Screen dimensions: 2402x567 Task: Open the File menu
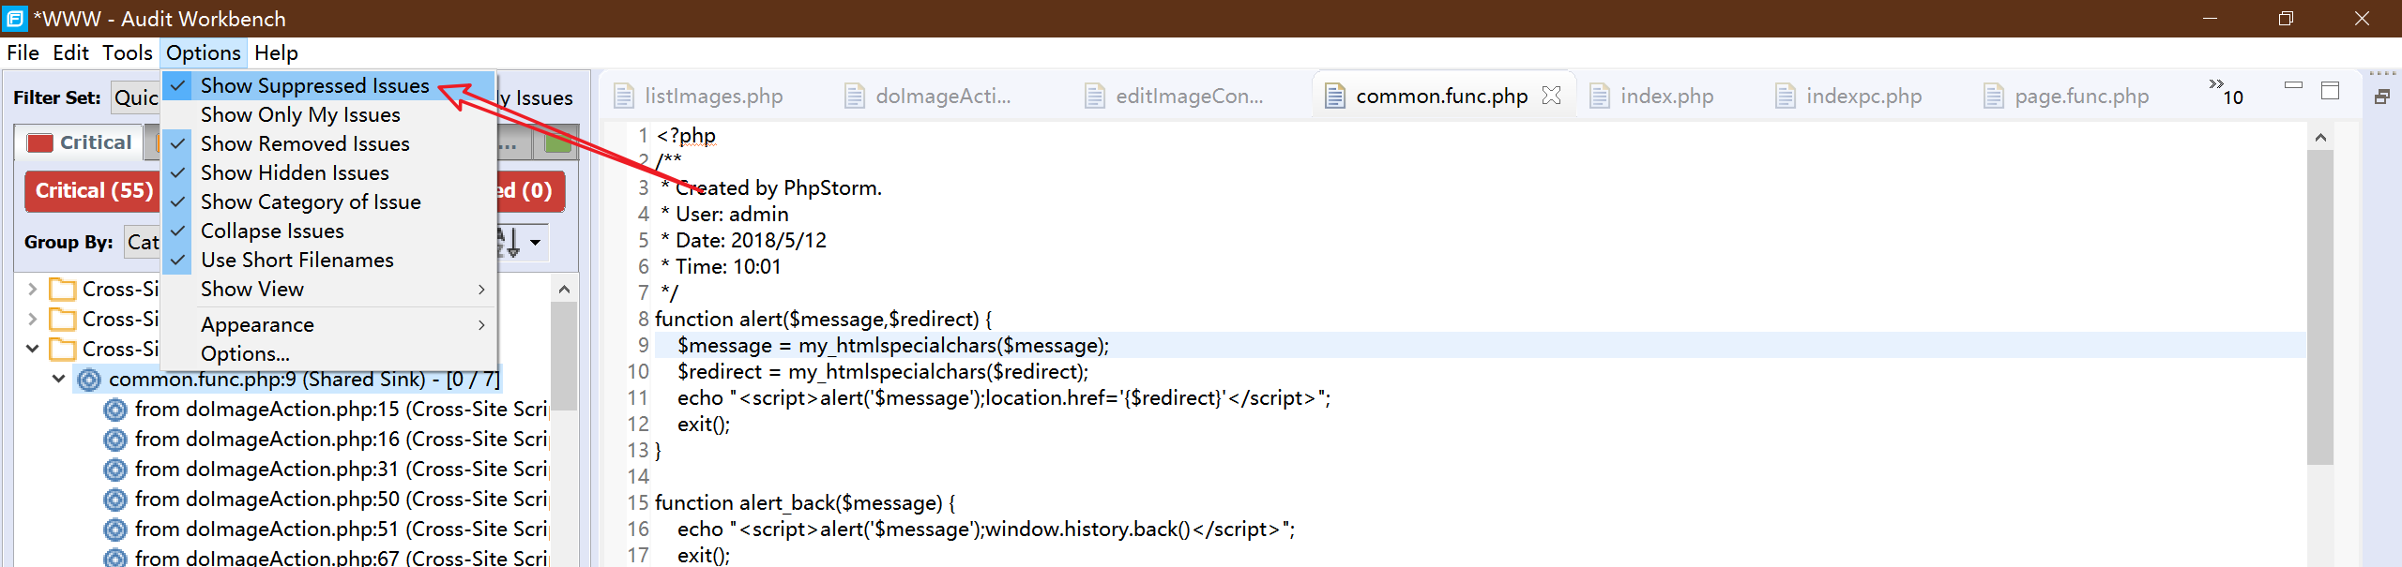tap(23, 52)
